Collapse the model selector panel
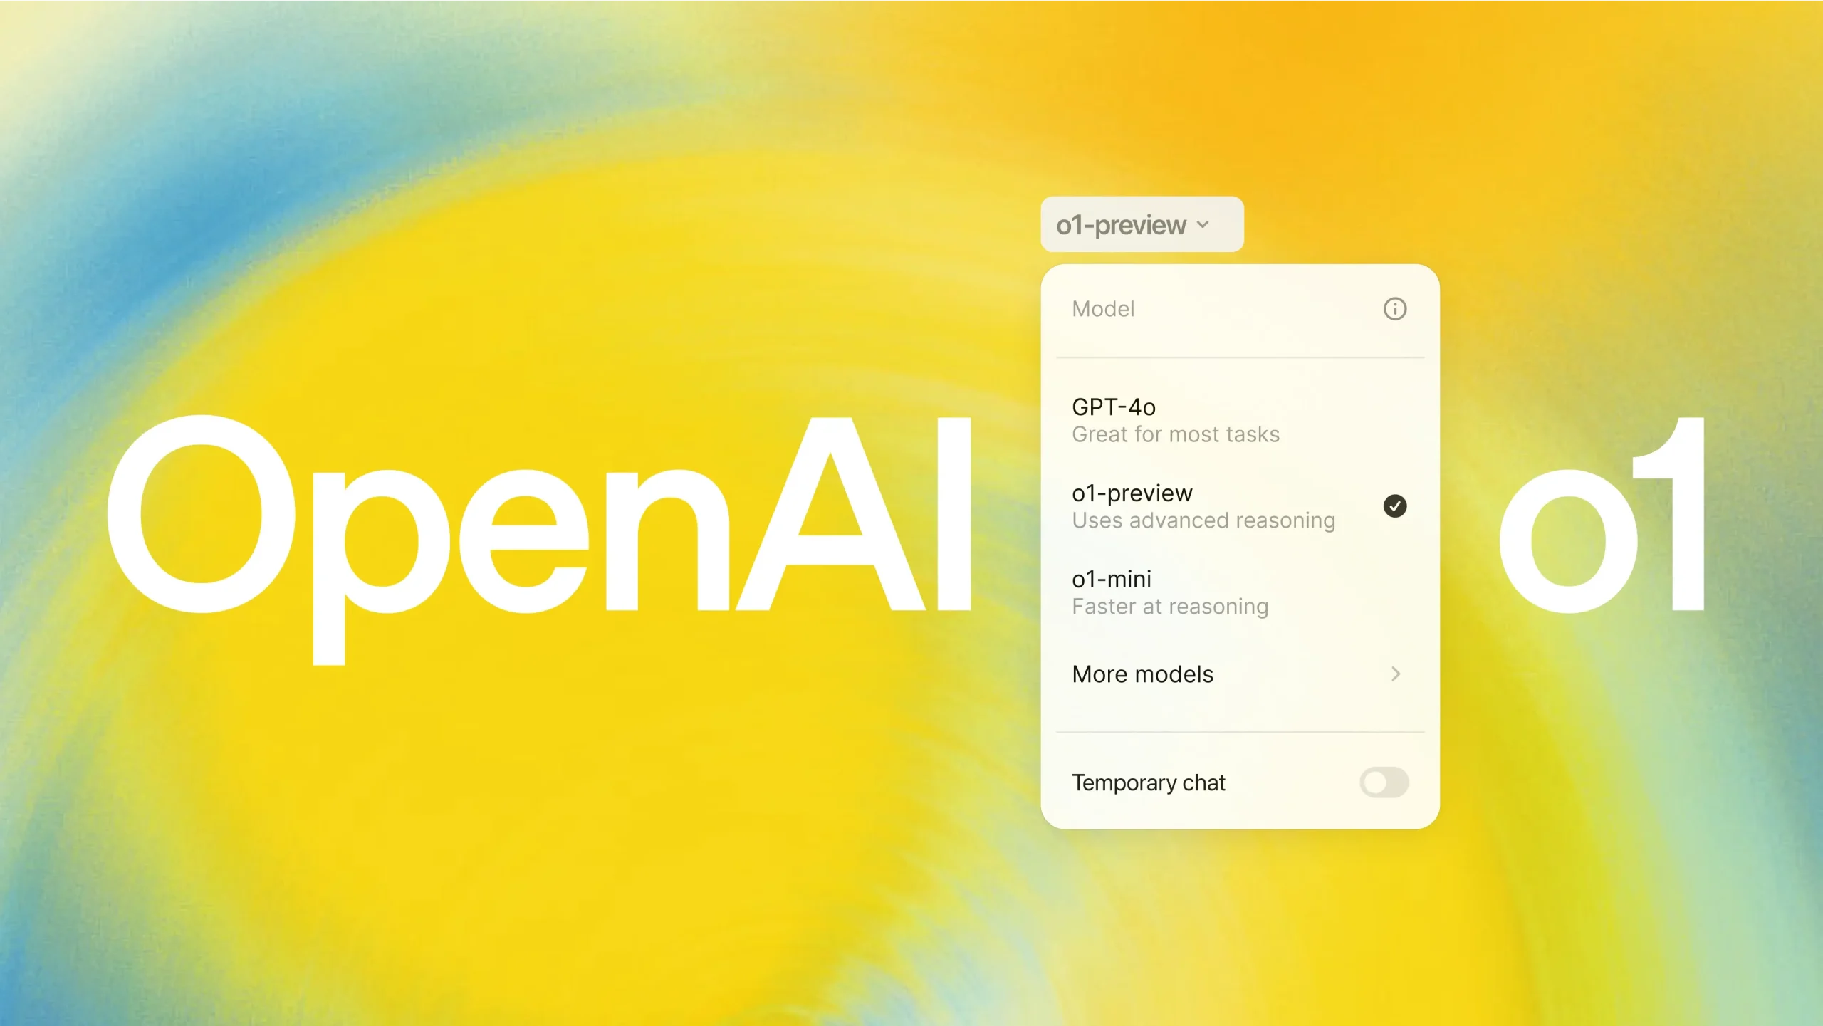1823x1026 pixels. pyautogui.click(x=1141, y=225)
